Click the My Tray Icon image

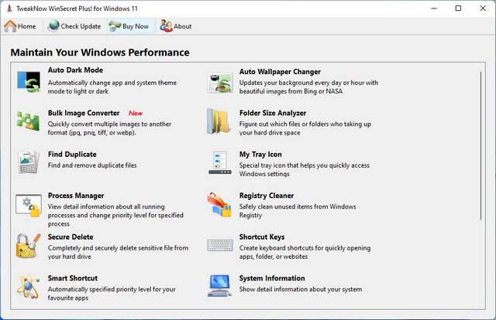[x=220, y=163]
